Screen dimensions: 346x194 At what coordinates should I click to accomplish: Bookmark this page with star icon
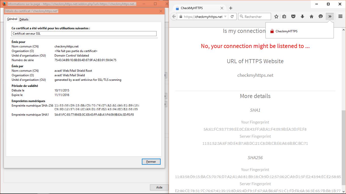pos(276,16)
